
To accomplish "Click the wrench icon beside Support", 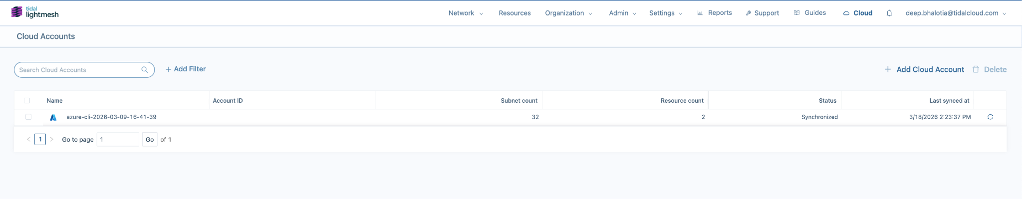I will [x=748, y=13].
